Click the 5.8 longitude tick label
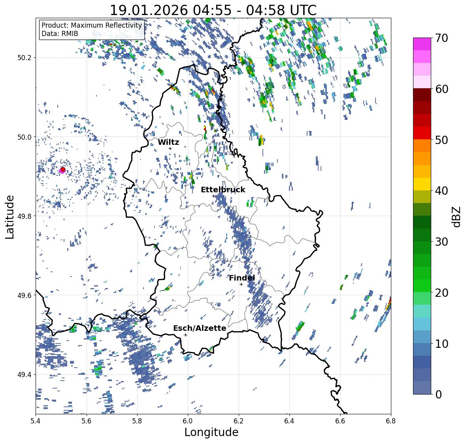Screen dimensions: 466x442 coord(137,421)
